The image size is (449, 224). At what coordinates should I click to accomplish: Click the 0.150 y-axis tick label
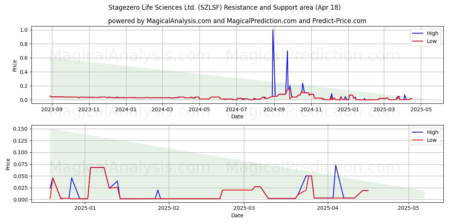tap(21, 129)
